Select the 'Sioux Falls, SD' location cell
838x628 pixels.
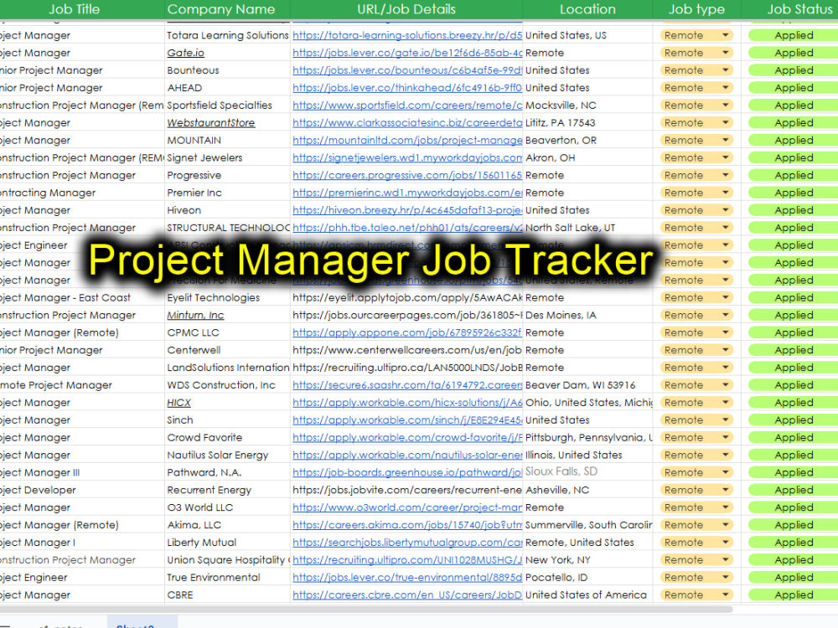click(x=587, y=472)
